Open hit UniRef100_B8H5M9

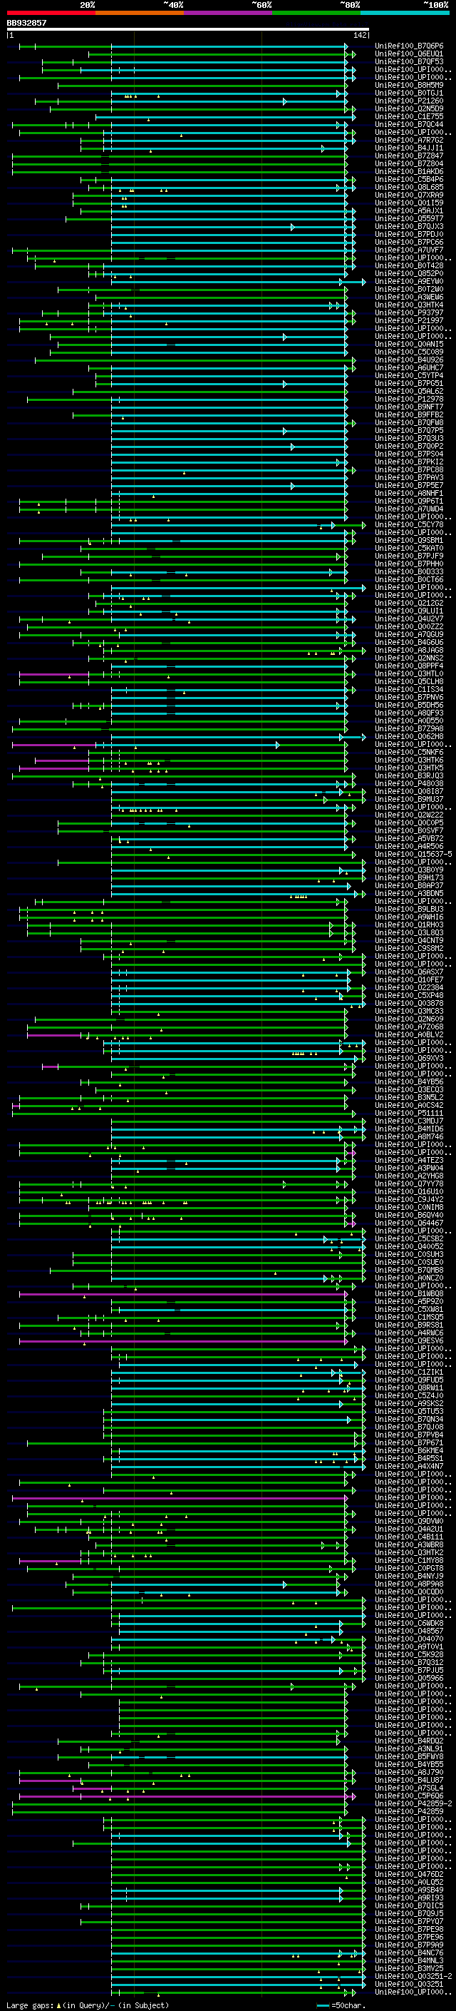(x=409, y=85)
